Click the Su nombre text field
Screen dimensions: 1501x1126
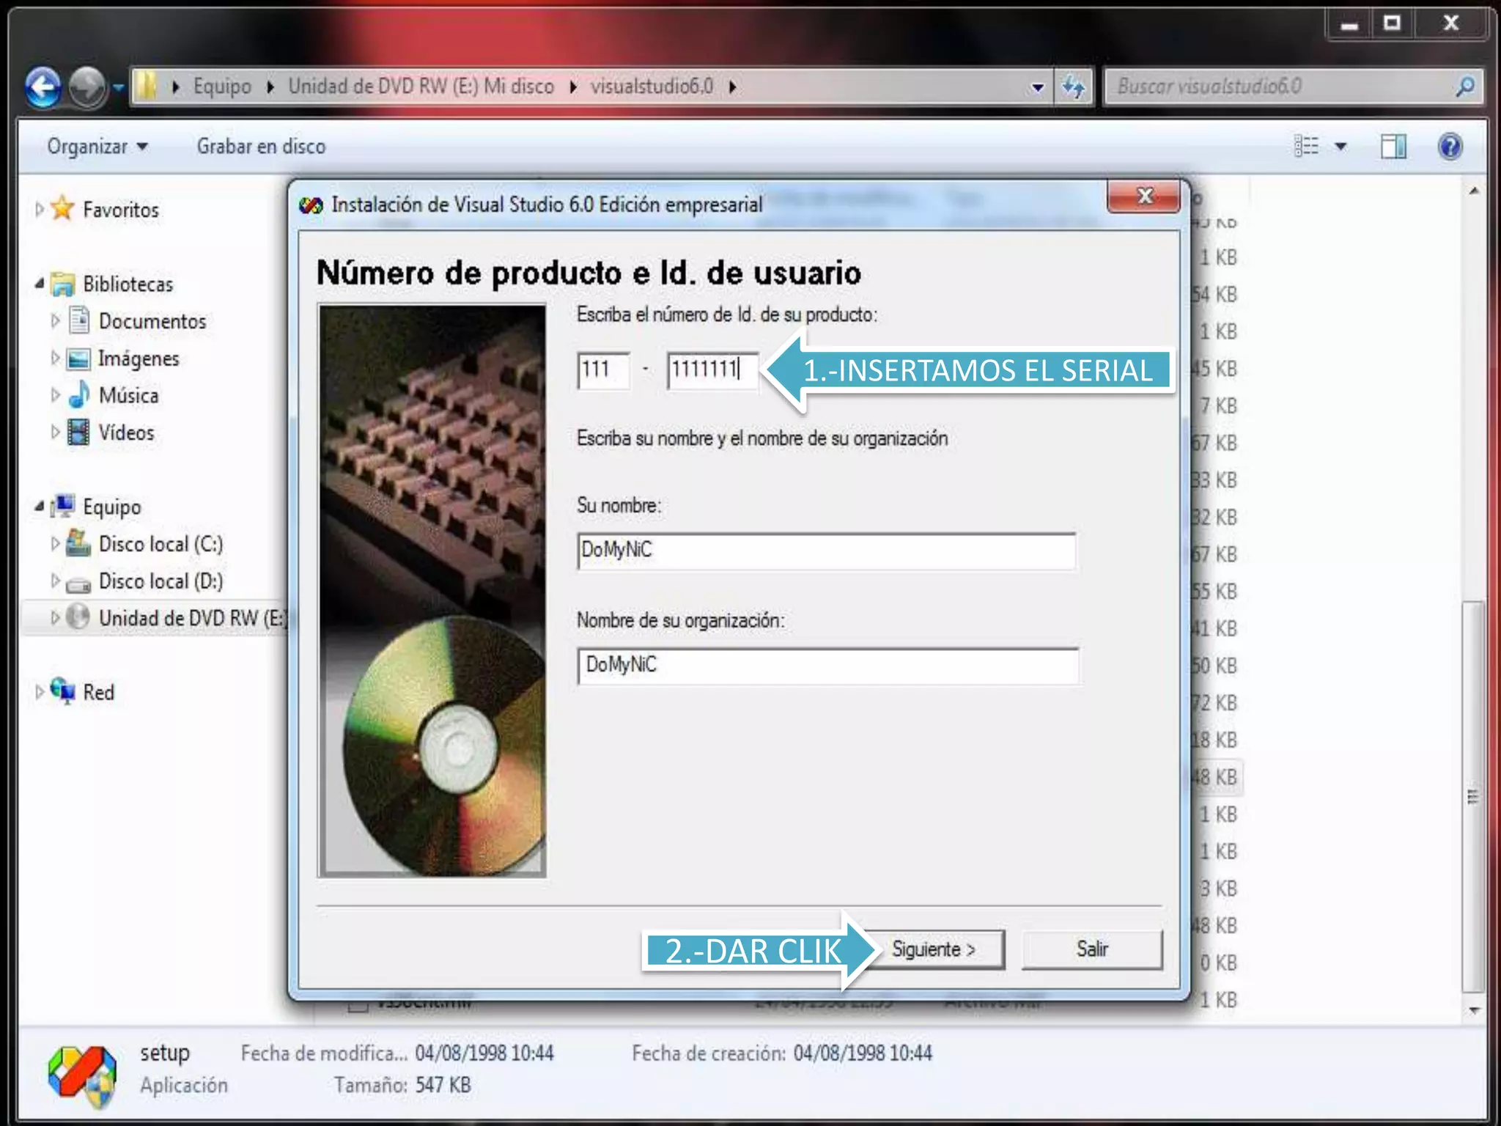(x=827, y=551)
